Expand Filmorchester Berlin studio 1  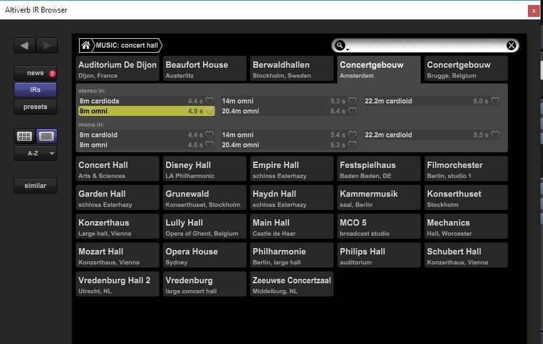tap(466, 169)
